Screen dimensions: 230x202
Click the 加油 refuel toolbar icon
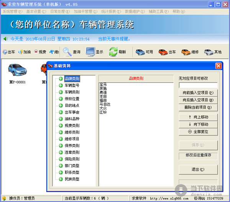20,52
